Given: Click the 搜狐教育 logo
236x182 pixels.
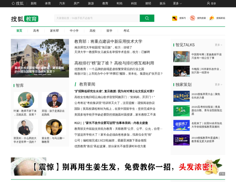Looking at the screenshot, I should click(25, 19).
